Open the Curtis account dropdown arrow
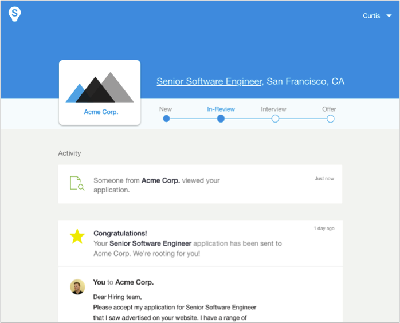The image size is (400, 323). [x=389, y=16]
